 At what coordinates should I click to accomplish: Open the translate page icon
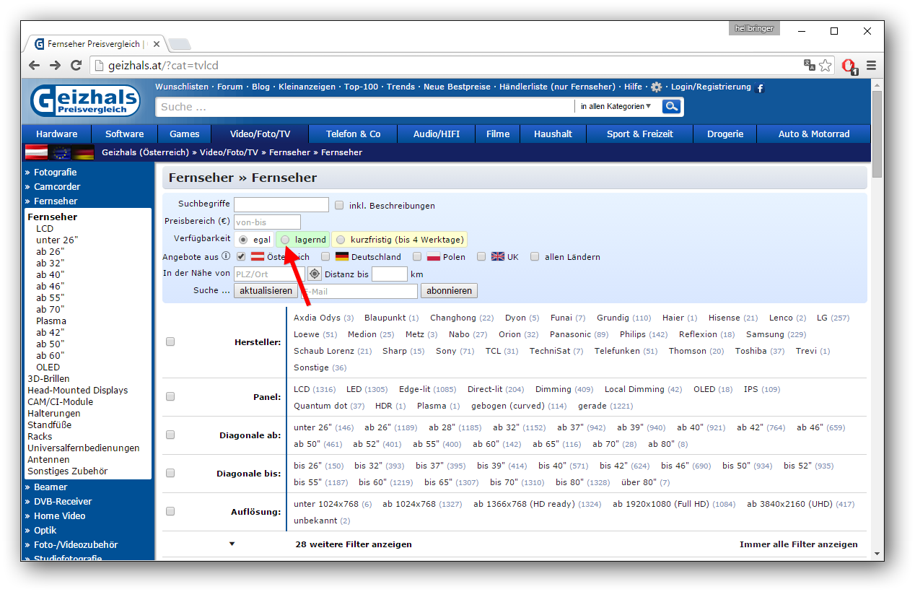810,65
